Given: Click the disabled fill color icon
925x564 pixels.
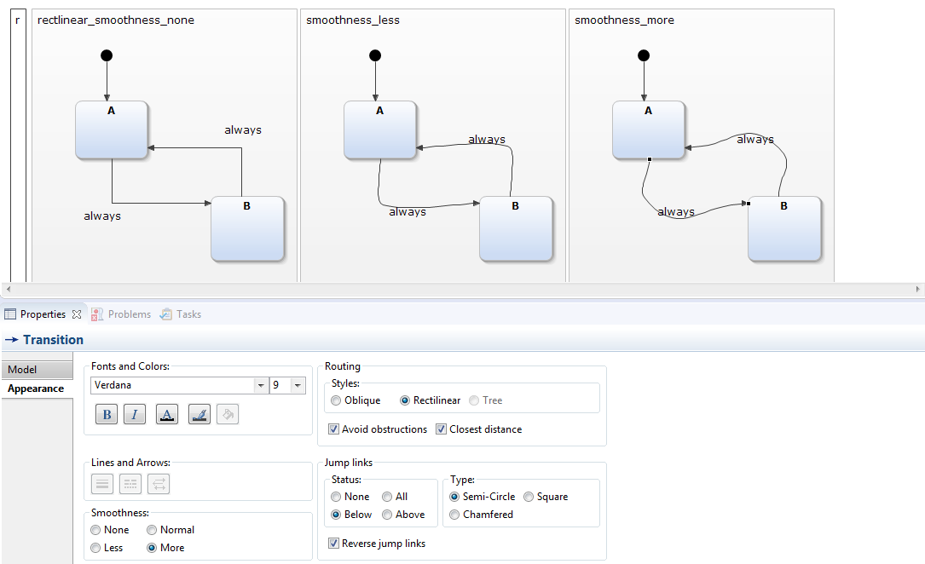Looking at the screenshot, I should click(228, 414).
